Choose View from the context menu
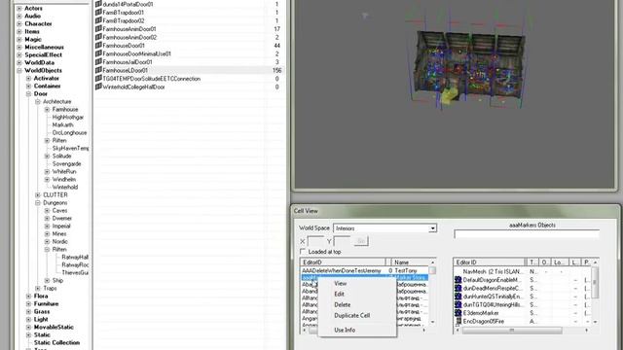Image resolution: width=623 pixels, height=350 pixels. click(x=341, y=283)
